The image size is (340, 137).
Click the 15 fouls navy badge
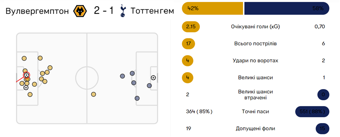[x=322, y=129]
